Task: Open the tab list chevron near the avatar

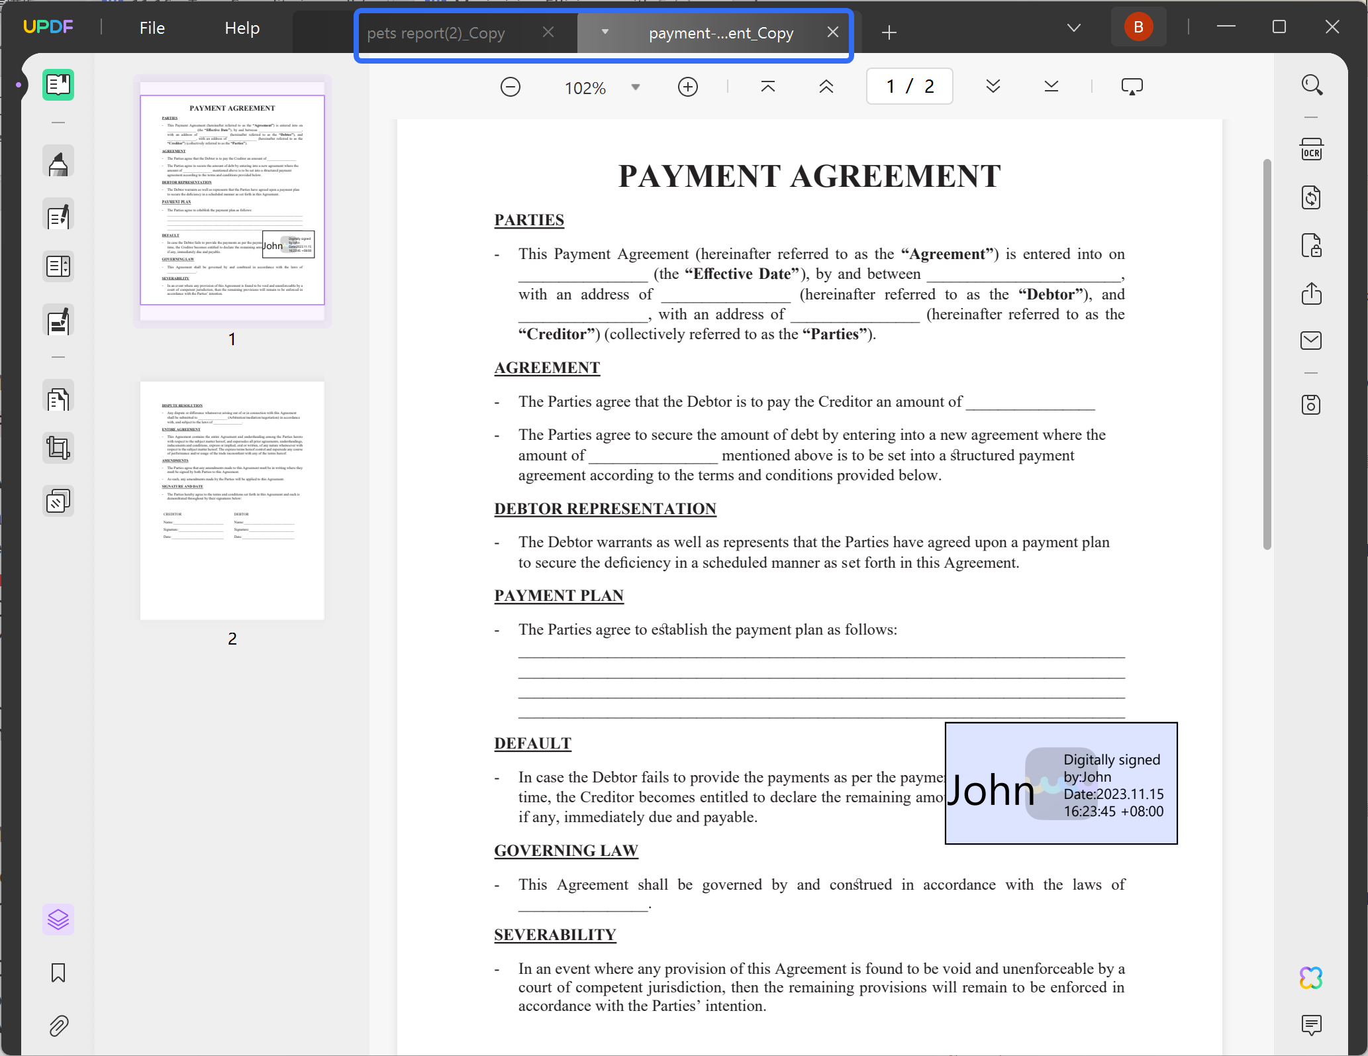Action: (x=1074, y=27)
